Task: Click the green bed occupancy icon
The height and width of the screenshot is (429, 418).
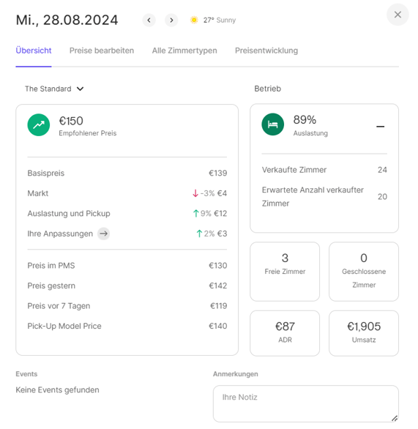Action: tap(273, 124)
